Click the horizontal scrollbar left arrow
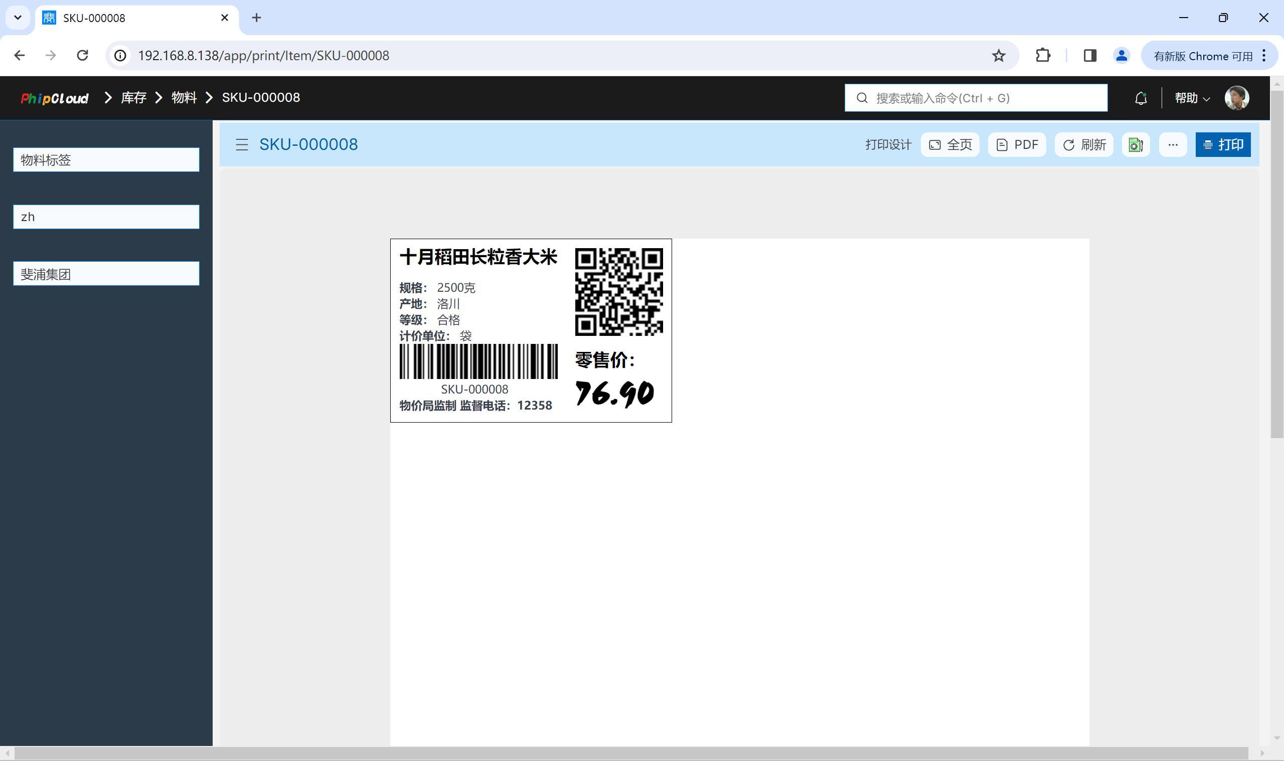The image size is (1284, 761). (x=7, y=754)
